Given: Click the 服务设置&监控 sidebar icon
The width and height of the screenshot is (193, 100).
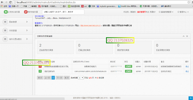Looking at the screenshot, I should pyautogui.click(x=5, y=39).
